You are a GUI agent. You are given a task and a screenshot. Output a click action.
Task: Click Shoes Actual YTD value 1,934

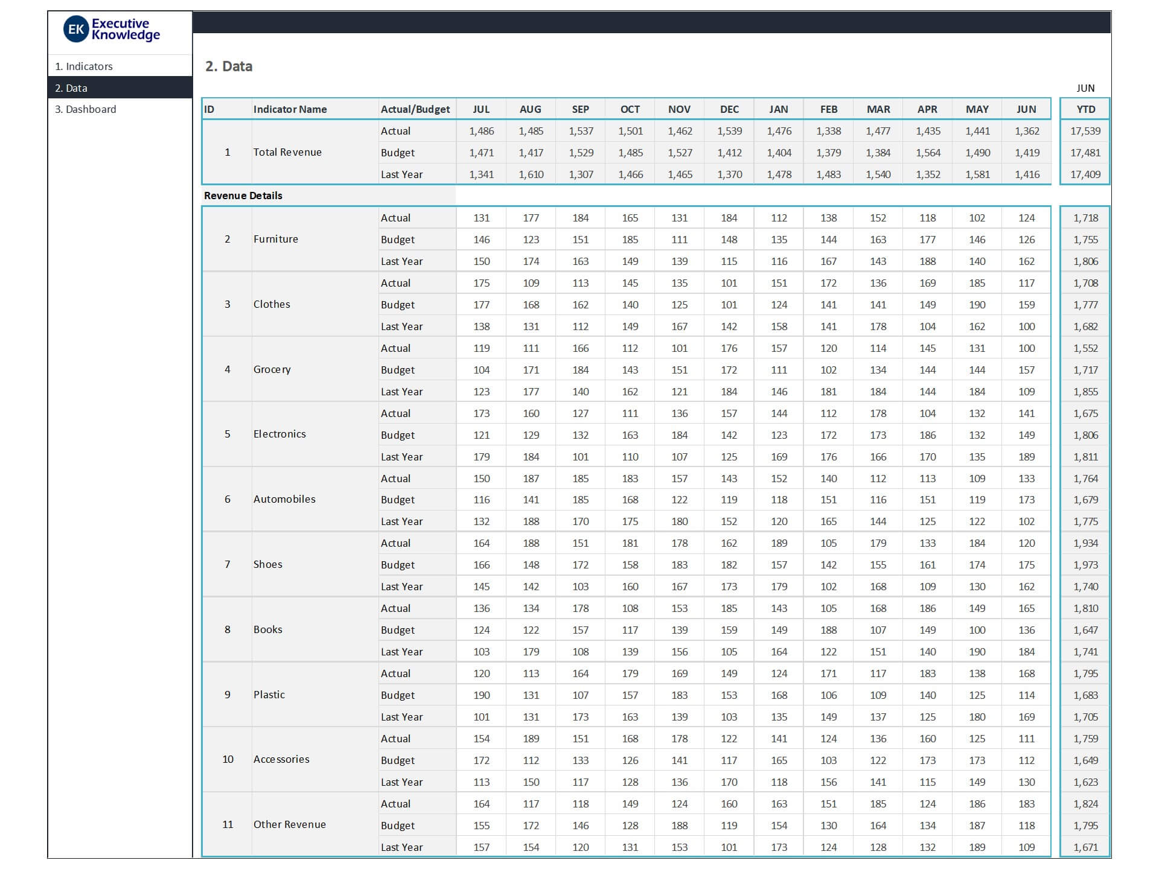[x=1085, y=543]
